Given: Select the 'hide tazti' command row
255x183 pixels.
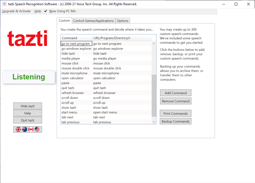Looking at the screenshot, I should pyautogui.click(x=106, y=54).
